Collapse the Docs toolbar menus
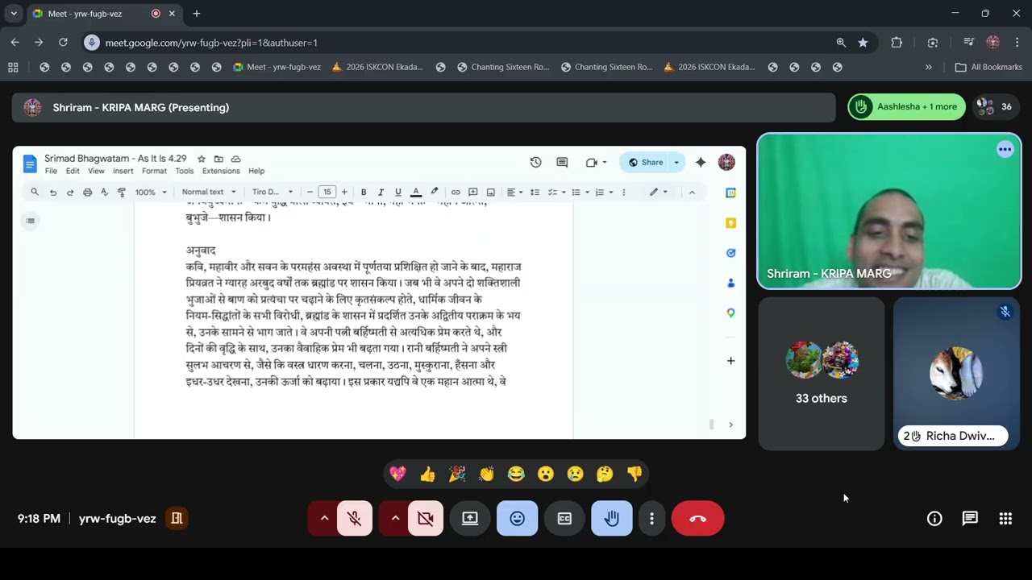 692,193
